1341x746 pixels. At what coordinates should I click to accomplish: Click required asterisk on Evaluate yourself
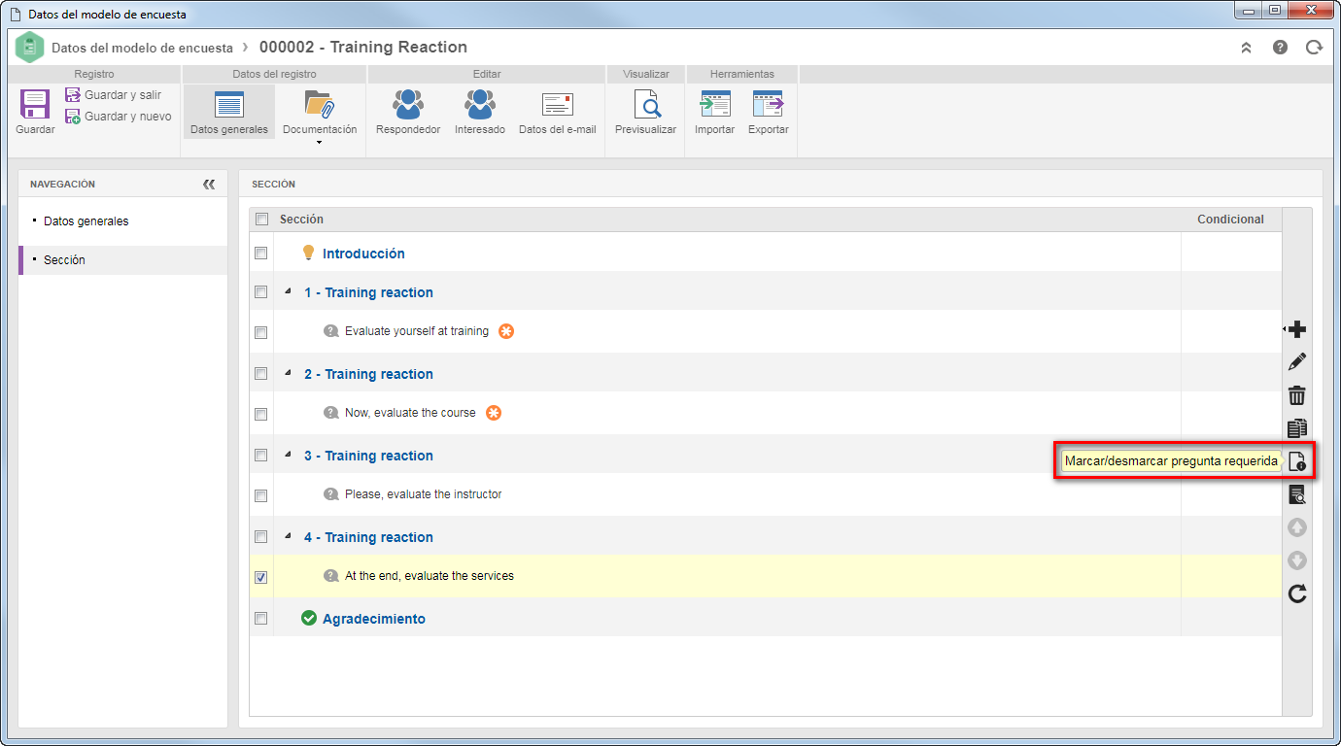pos(506,331)
